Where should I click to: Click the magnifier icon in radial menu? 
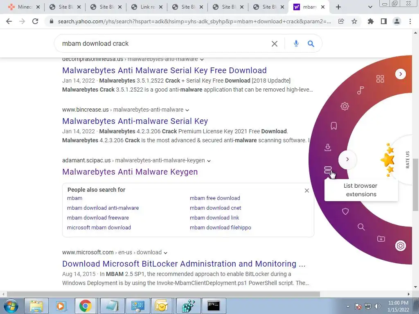[361, 227]
